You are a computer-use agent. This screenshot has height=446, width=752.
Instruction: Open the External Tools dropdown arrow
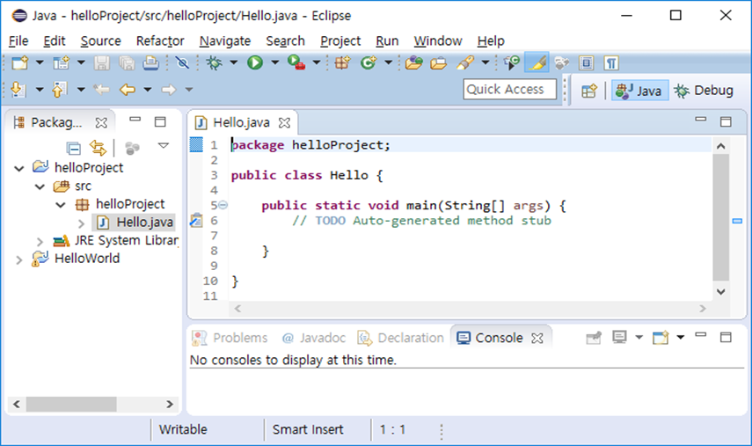point(317,62)
